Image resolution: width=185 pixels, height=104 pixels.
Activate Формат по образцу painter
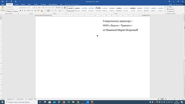click(12, 11)
